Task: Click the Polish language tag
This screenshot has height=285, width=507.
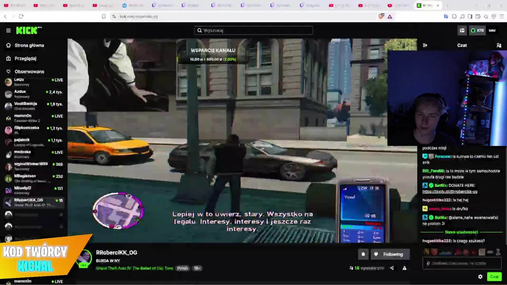Action: [x=183, y=268]
